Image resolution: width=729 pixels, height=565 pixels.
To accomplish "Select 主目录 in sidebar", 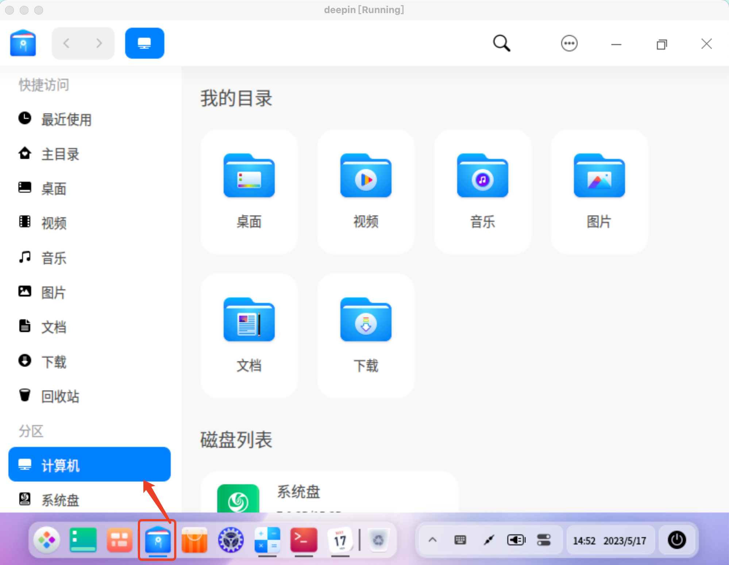I will pyautogui.click(x=60, y=154).
